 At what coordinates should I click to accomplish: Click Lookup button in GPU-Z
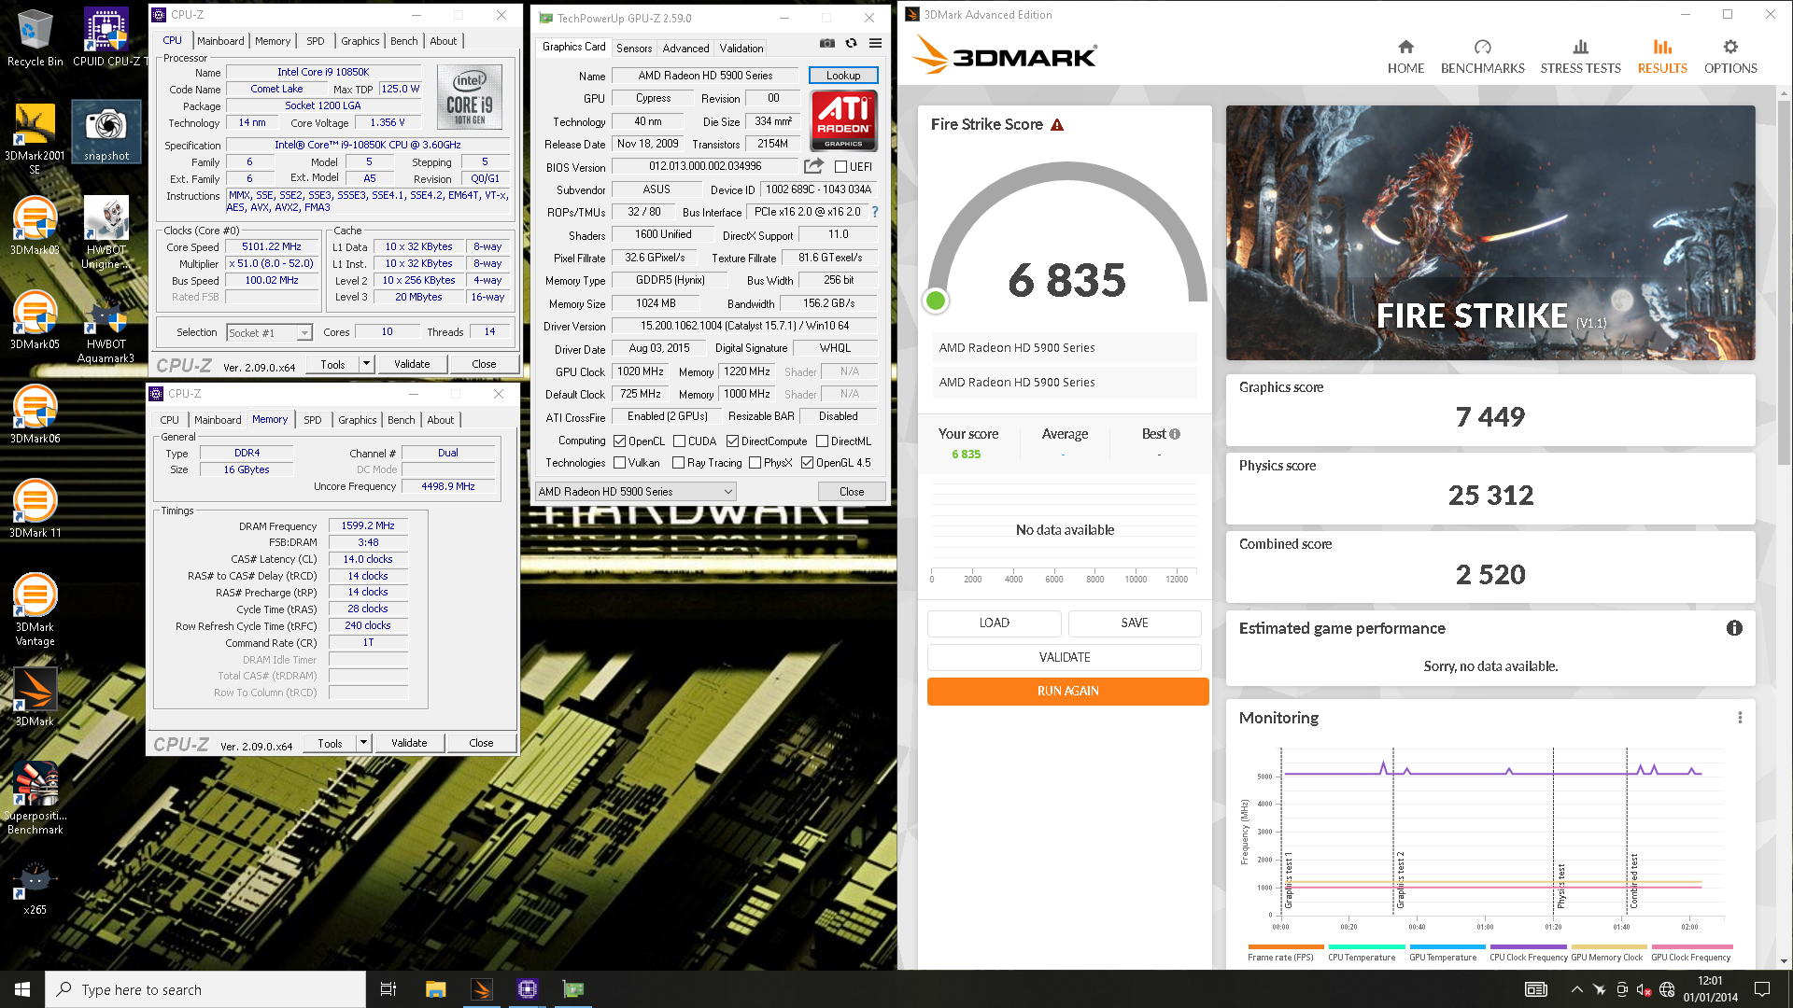842,76
